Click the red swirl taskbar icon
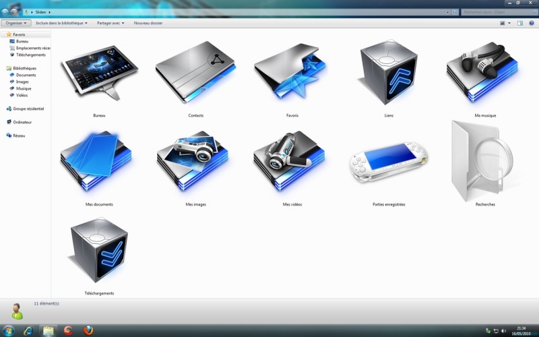The image size is (539, 337). tap(68, 330)
